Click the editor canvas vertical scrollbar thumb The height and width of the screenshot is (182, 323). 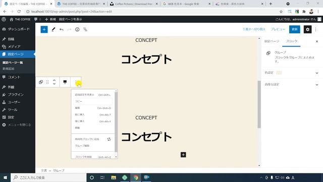point(259,105)
